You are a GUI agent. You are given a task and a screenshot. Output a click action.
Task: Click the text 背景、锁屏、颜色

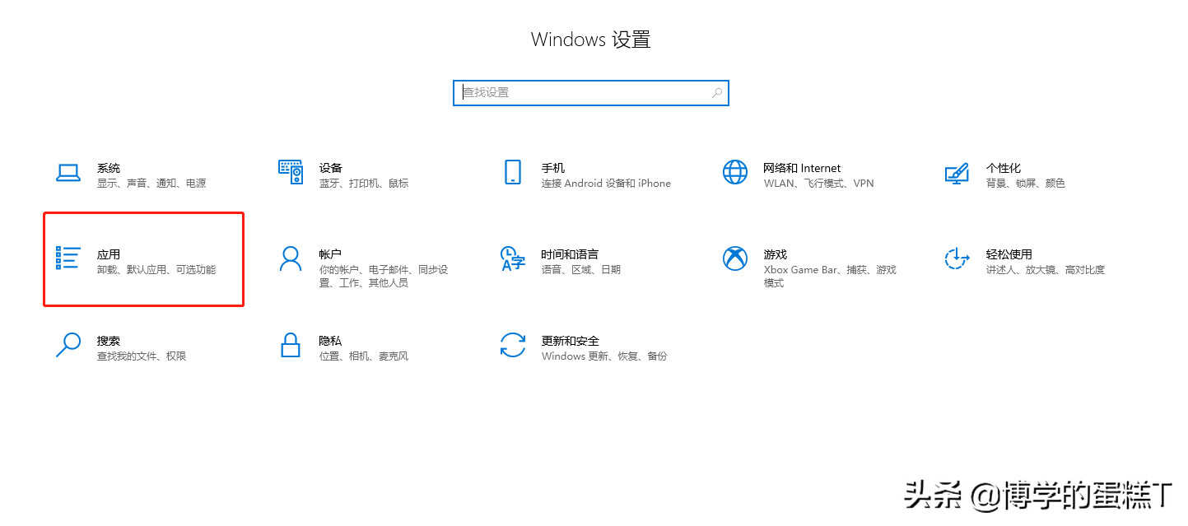coord(1026,184)
